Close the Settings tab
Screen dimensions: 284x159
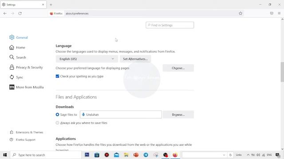[43, 5]
